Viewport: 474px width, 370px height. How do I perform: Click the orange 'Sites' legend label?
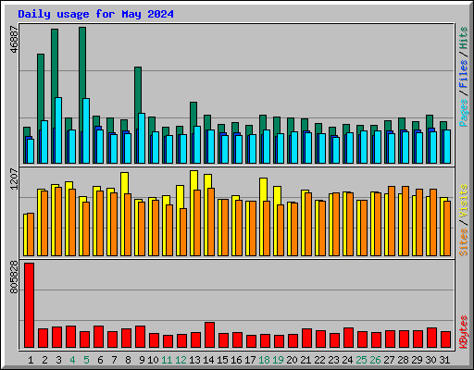464,242
